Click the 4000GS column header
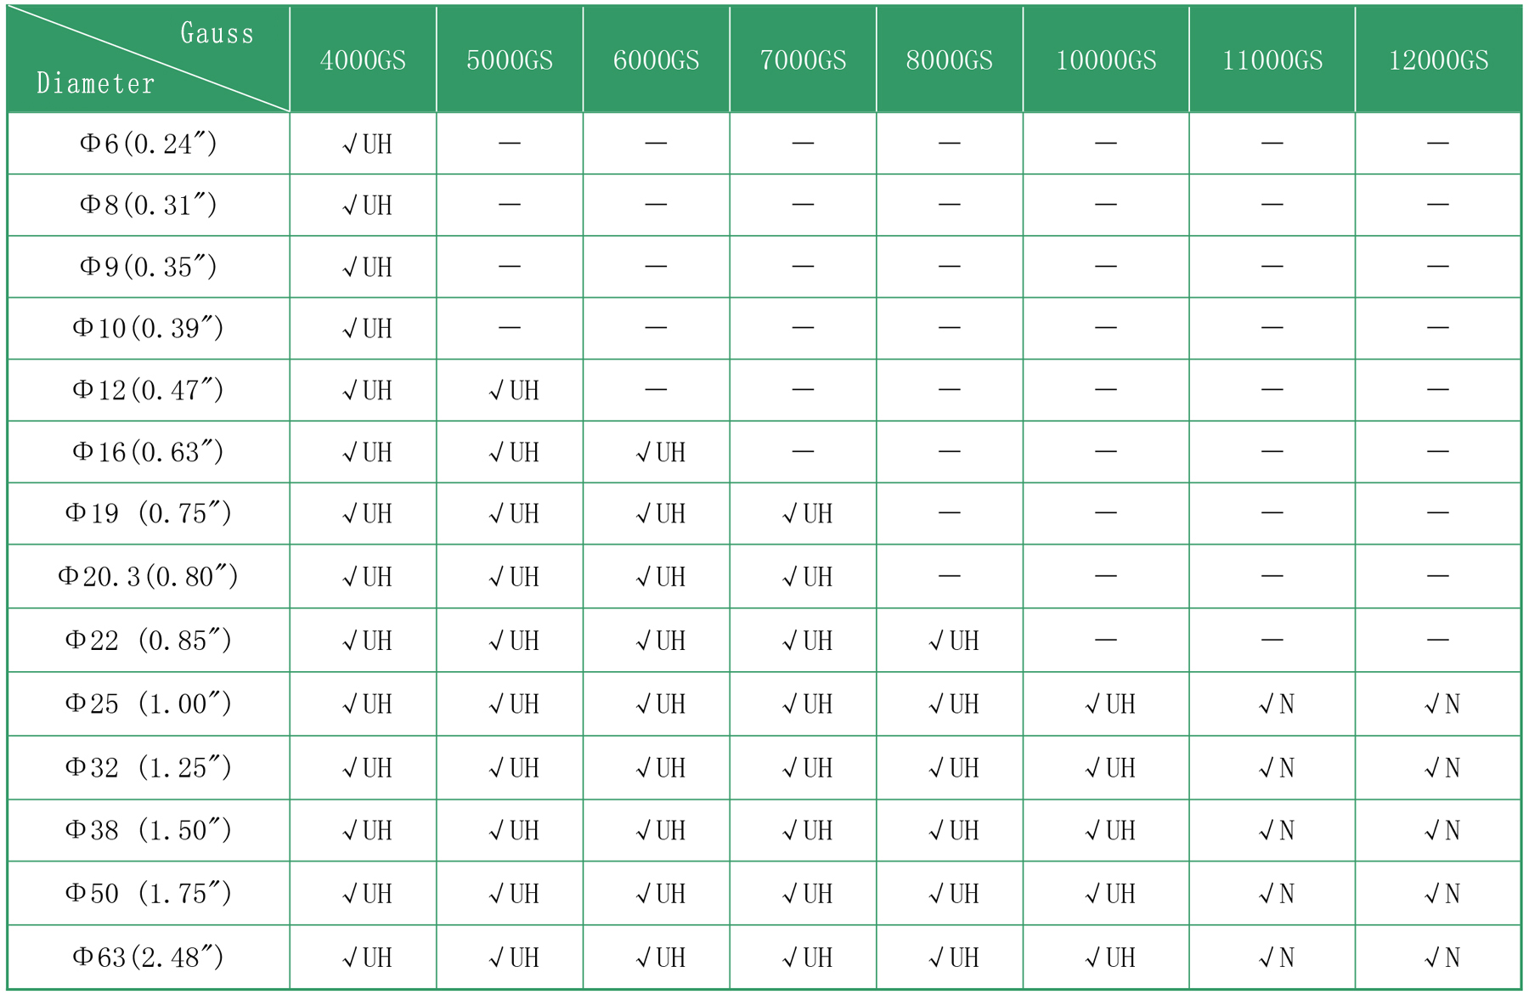 point(363,60)
